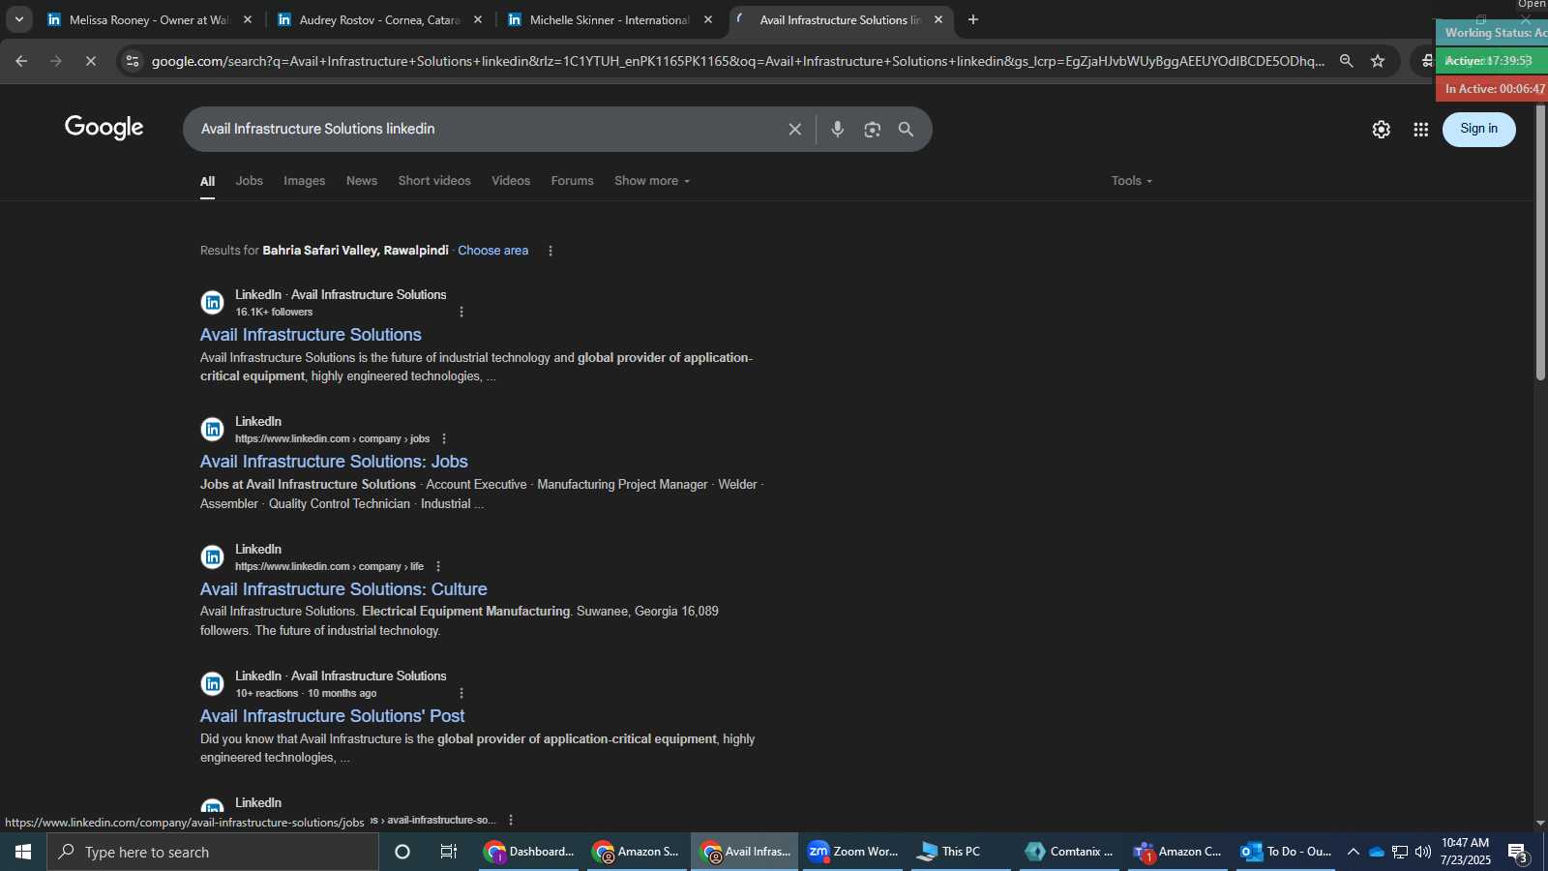Open the notification center icon
Screen dimensions: 1548x871
pos(1518,853)
